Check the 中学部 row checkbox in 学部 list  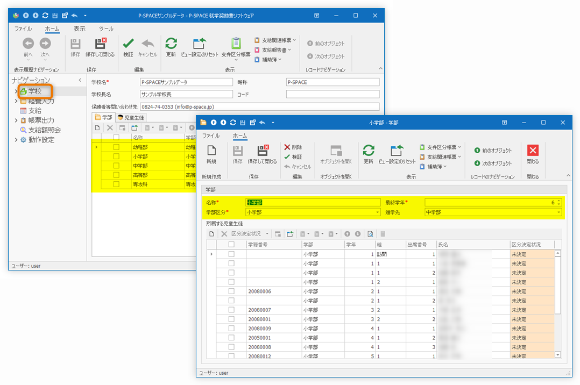click(x=117, y=166)
